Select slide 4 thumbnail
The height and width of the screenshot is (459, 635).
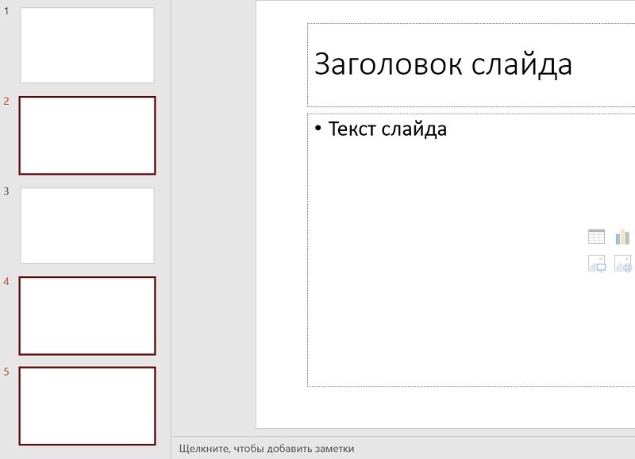click(87, 316)
